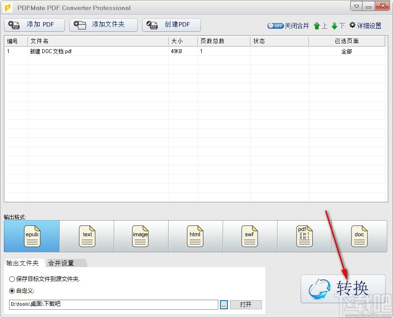393x318 pixels.
Task: Click the PDFMate logo icon in title bar
Action: point(8,7)
